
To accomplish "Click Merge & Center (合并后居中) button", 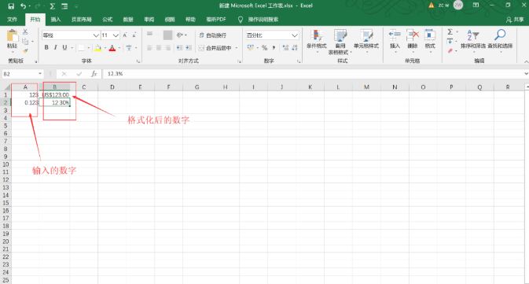I will click(x=215, y=48).
